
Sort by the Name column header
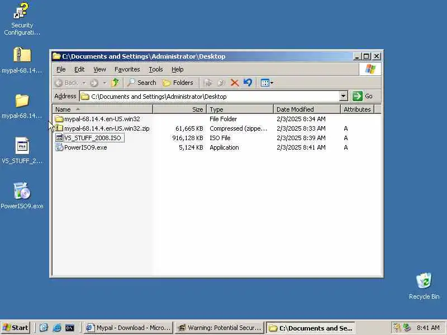(x=103, y=109)
